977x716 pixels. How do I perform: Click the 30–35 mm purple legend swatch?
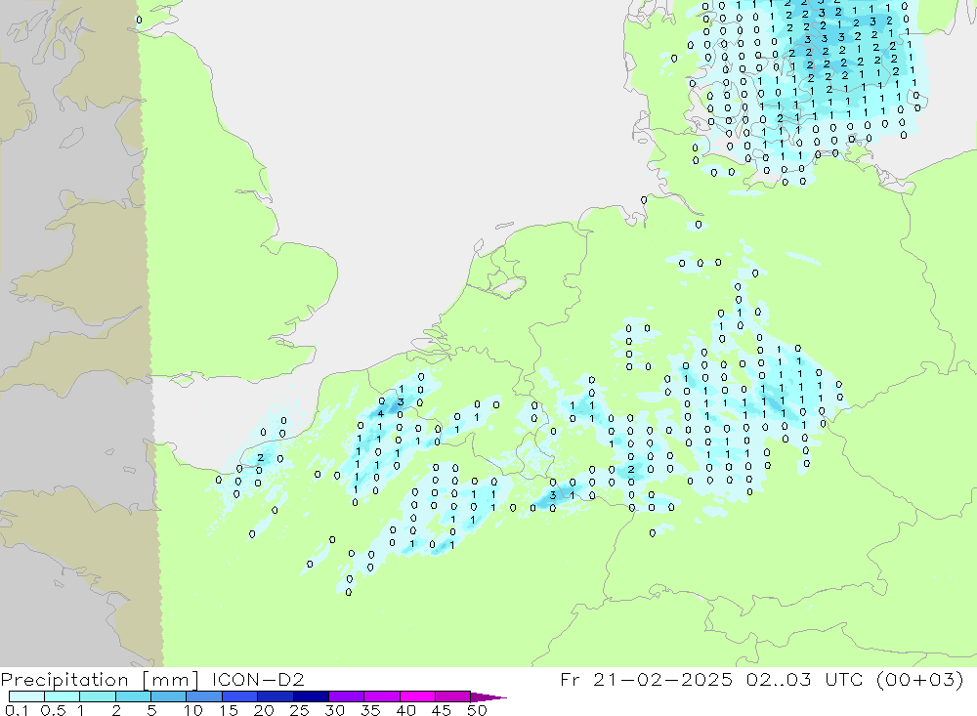(x=346, y=696)
